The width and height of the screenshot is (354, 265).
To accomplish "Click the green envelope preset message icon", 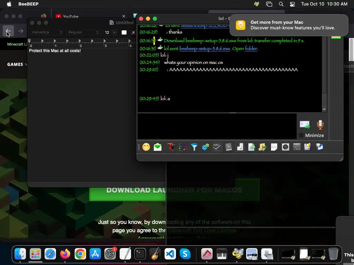I will (x=158, y=147).
